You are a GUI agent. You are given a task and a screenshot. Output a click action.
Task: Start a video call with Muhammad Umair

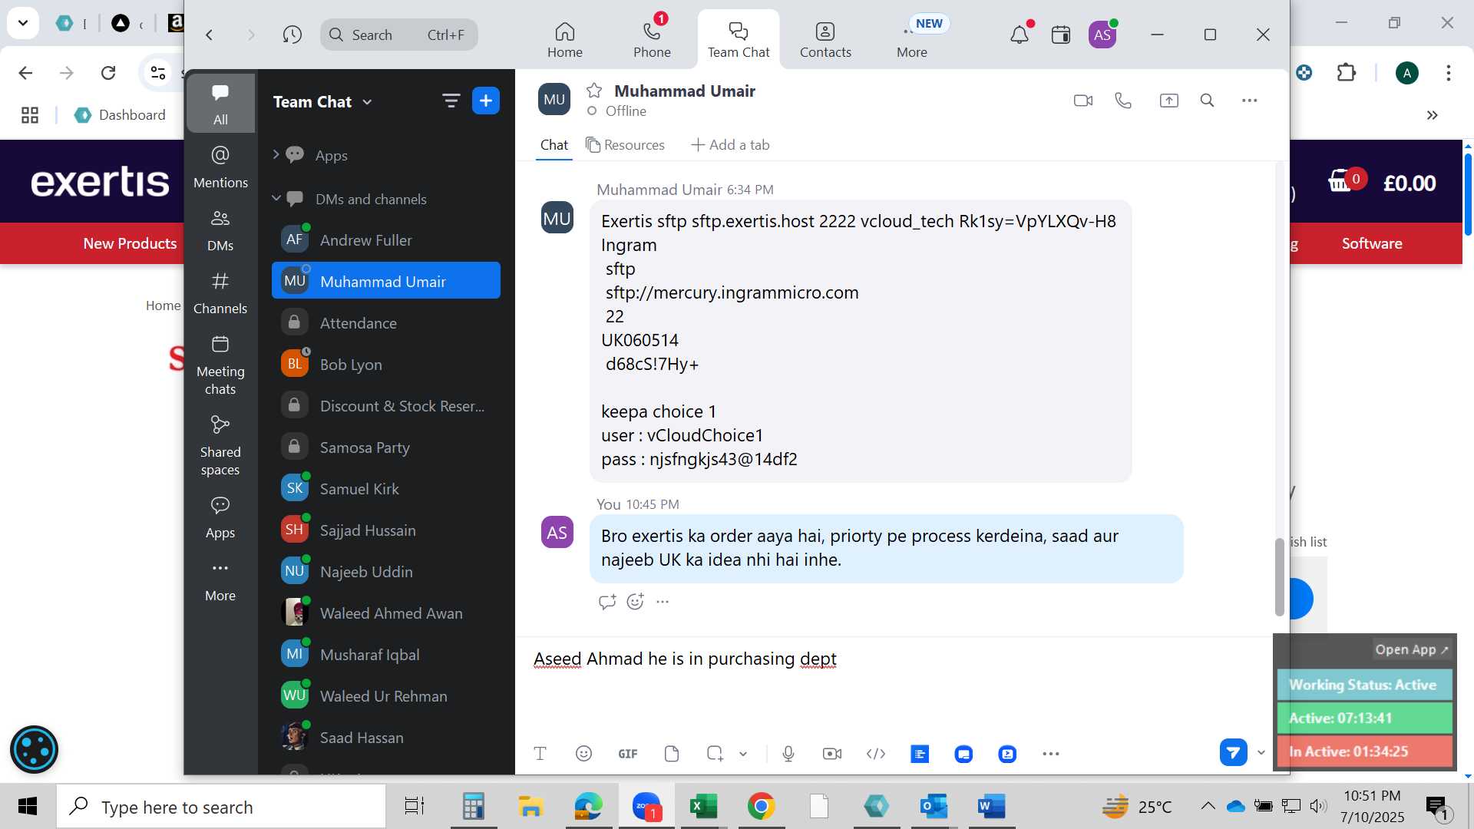click(x=1082, y=101)
